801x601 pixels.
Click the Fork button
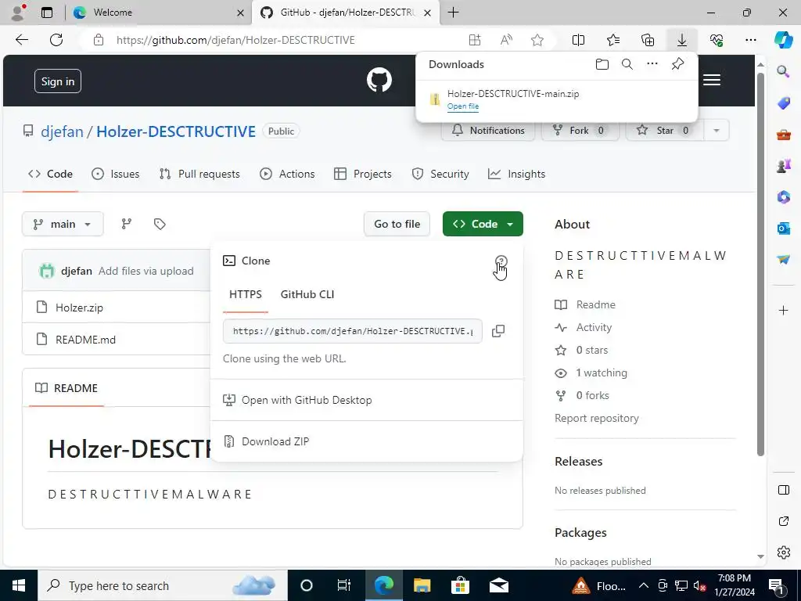(580, 131)
